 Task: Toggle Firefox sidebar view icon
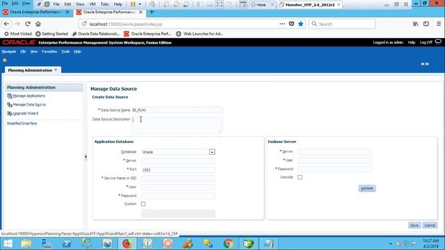point(426,24)
